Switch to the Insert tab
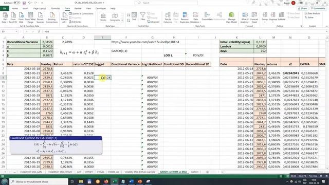Image resolution: width=329 pixels, height=185 pixels. [25, 8]
